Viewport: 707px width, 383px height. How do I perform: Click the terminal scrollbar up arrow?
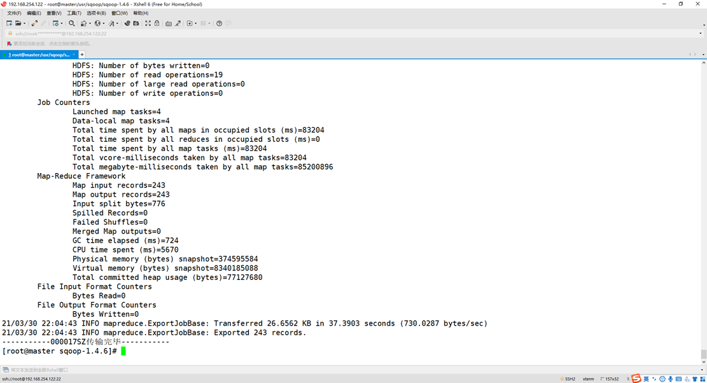click(703, 62)
